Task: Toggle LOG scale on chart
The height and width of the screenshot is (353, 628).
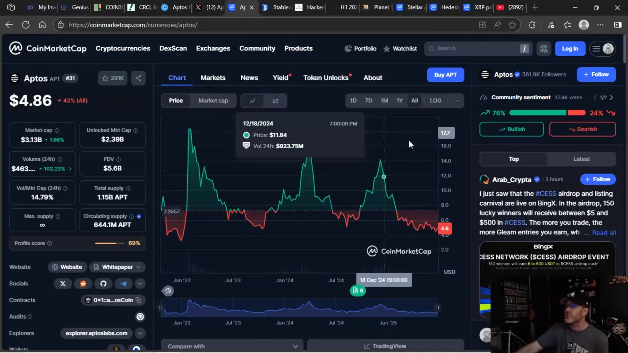Action: [x=435, y=101]
